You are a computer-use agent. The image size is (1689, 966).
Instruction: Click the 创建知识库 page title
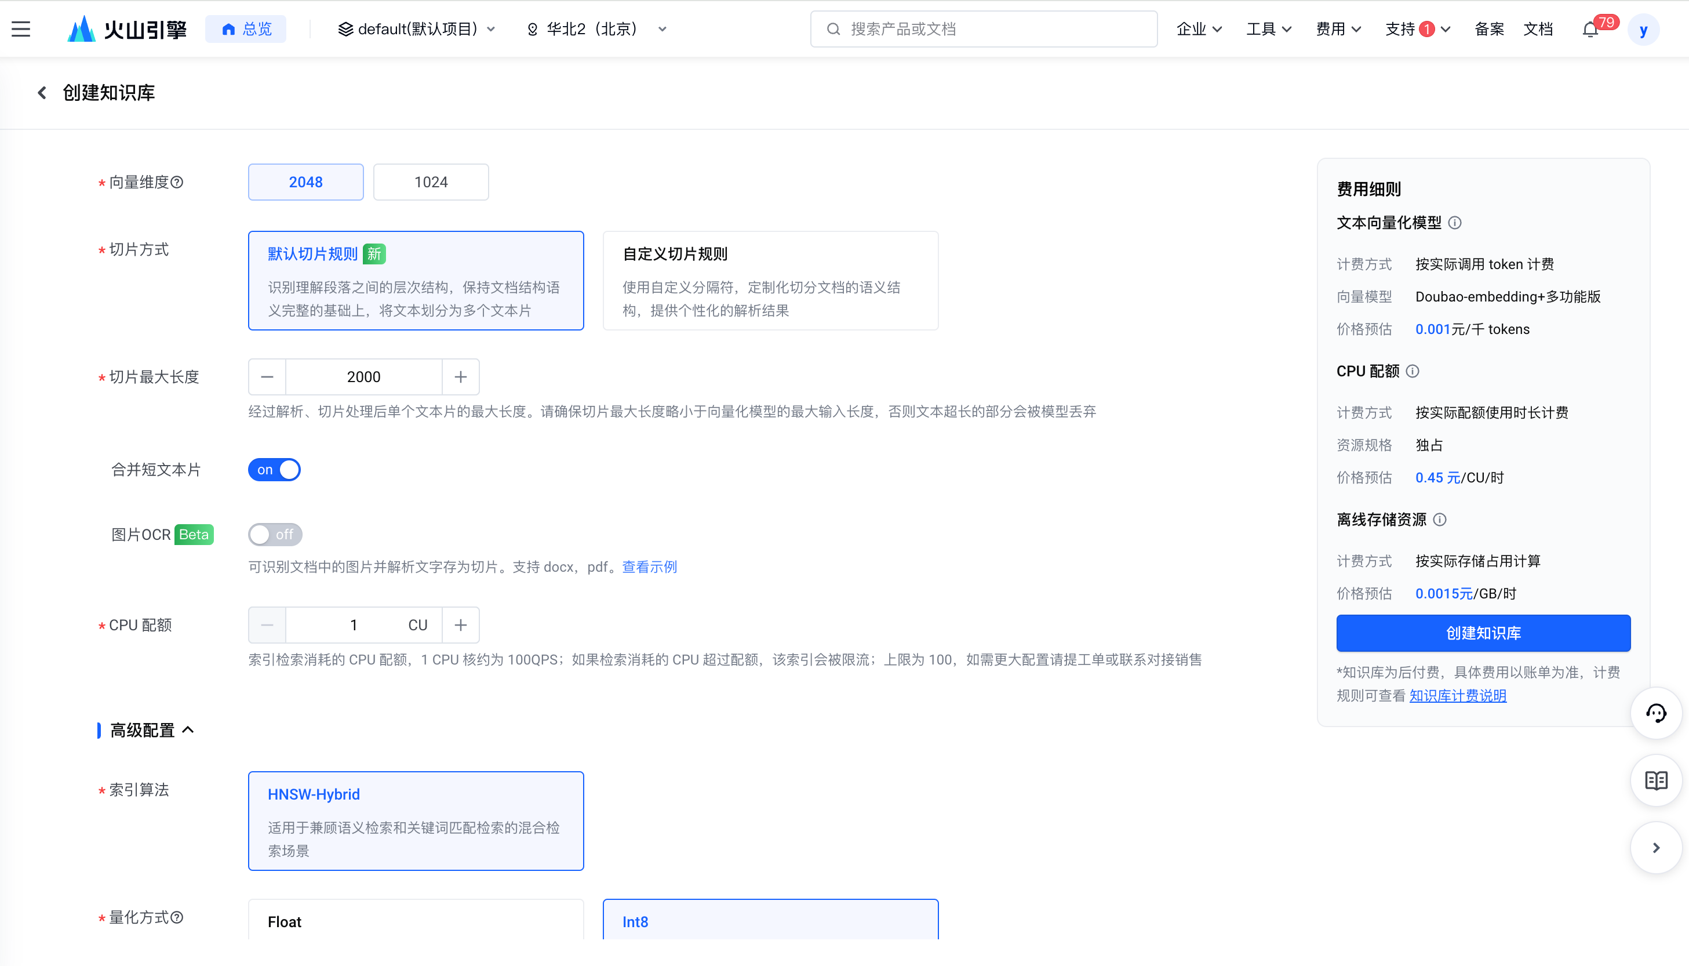coord(109,93)
